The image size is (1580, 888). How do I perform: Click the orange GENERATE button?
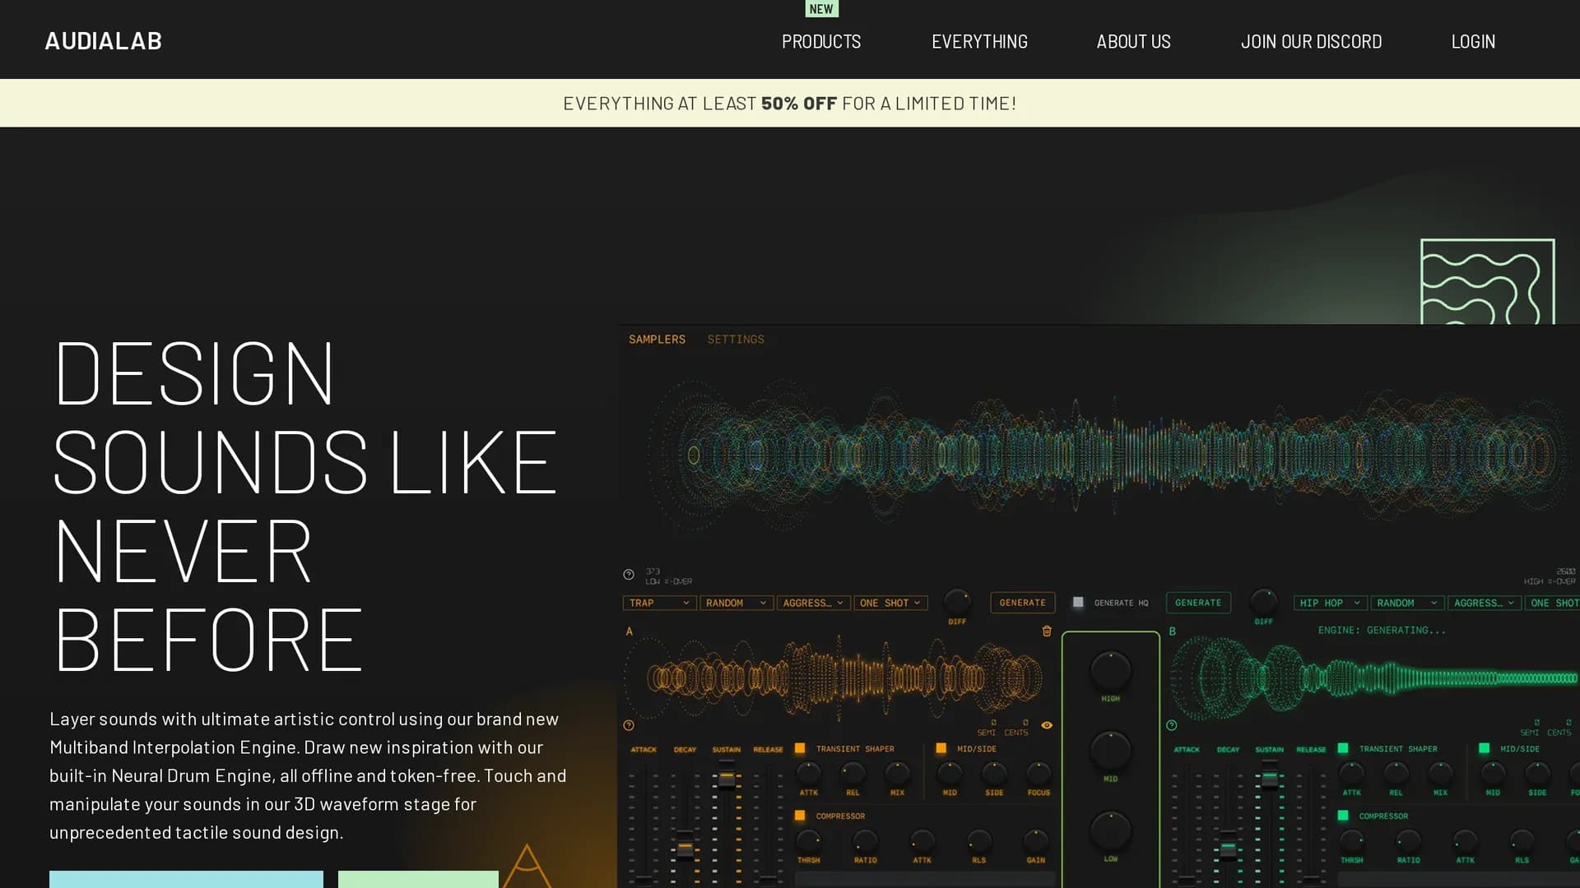(1022, 603)
